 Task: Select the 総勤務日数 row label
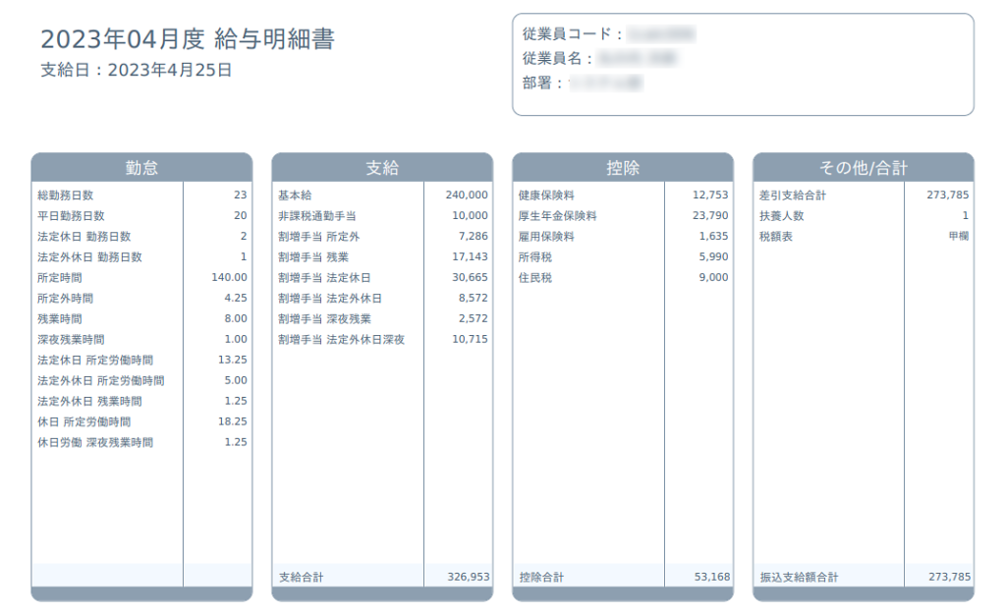pos(65,195)
